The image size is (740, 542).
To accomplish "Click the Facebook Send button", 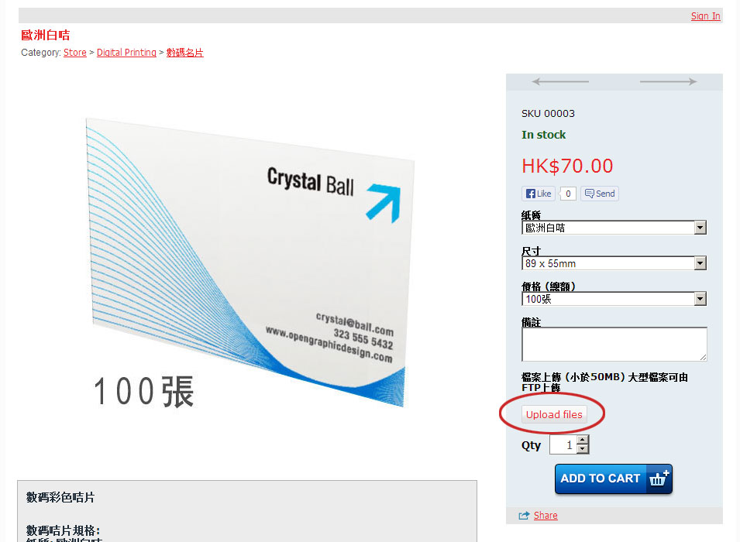I will coord(600,194).
